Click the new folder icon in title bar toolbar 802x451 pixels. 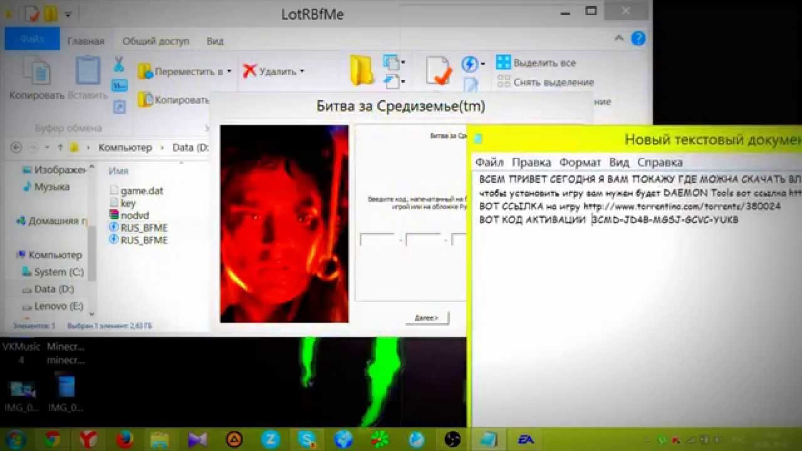click(51, 13)
